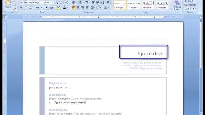Open the Paragraph dialog launcher
This screenshot has height=115, width=205.
pyautogui.click(x=109, y=12)
